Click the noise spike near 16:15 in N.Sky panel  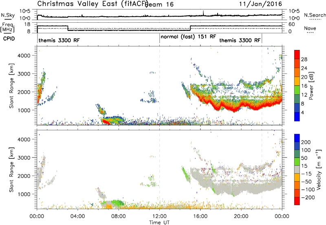[x=203, y=13]
